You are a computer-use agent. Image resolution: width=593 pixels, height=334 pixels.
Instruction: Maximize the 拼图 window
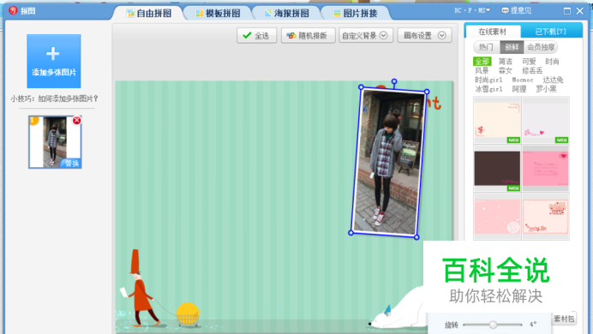click(567, 11)
